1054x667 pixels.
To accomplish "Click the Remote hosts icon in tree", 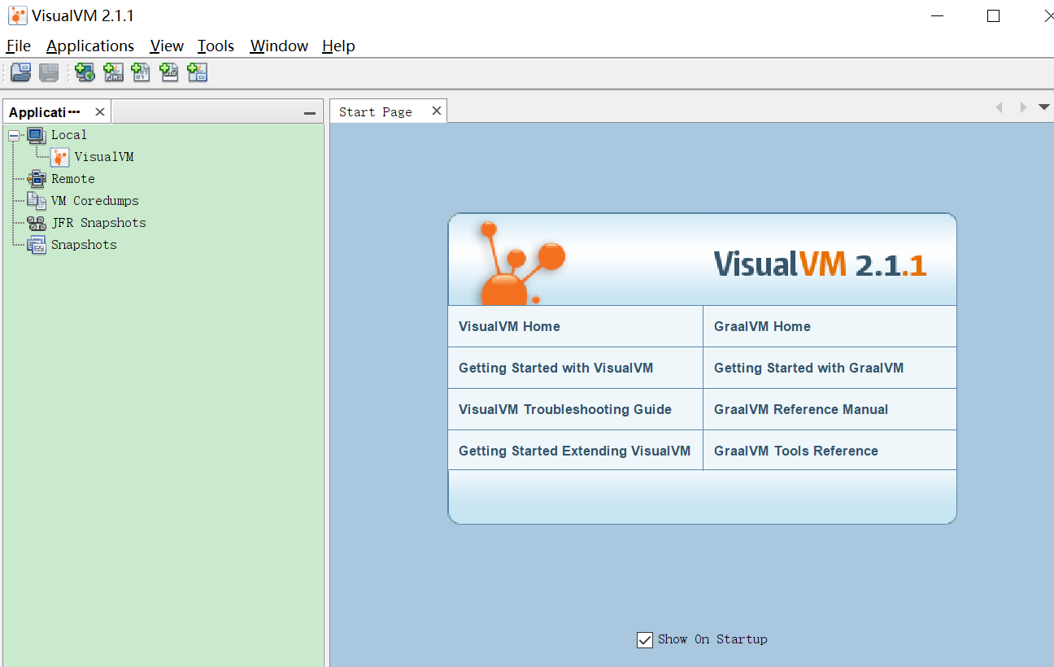I will click(37, 179).
